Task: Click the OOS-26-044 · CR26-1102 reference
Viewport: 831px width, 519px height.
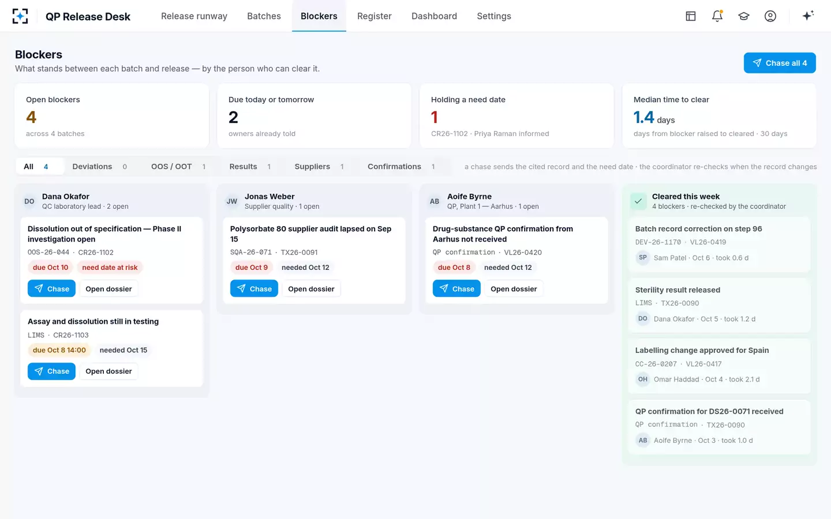Action: point(70,253)
